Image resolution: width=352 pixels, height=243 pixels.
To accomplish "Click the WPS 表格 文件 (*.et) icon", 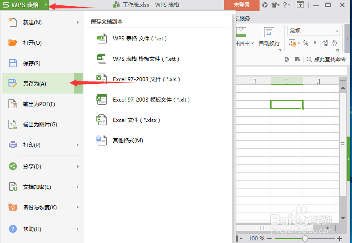I will point(101,38).
